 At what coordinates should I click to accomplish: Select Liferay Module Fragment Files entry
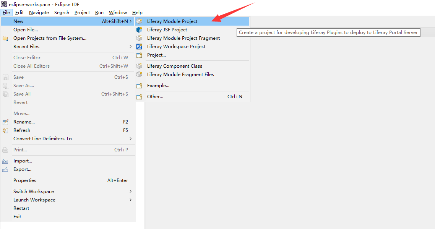[x=192, y=75]
